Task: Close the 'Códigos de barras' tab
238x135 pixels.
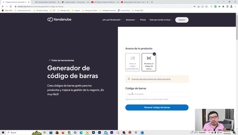Action: (29, 2)
